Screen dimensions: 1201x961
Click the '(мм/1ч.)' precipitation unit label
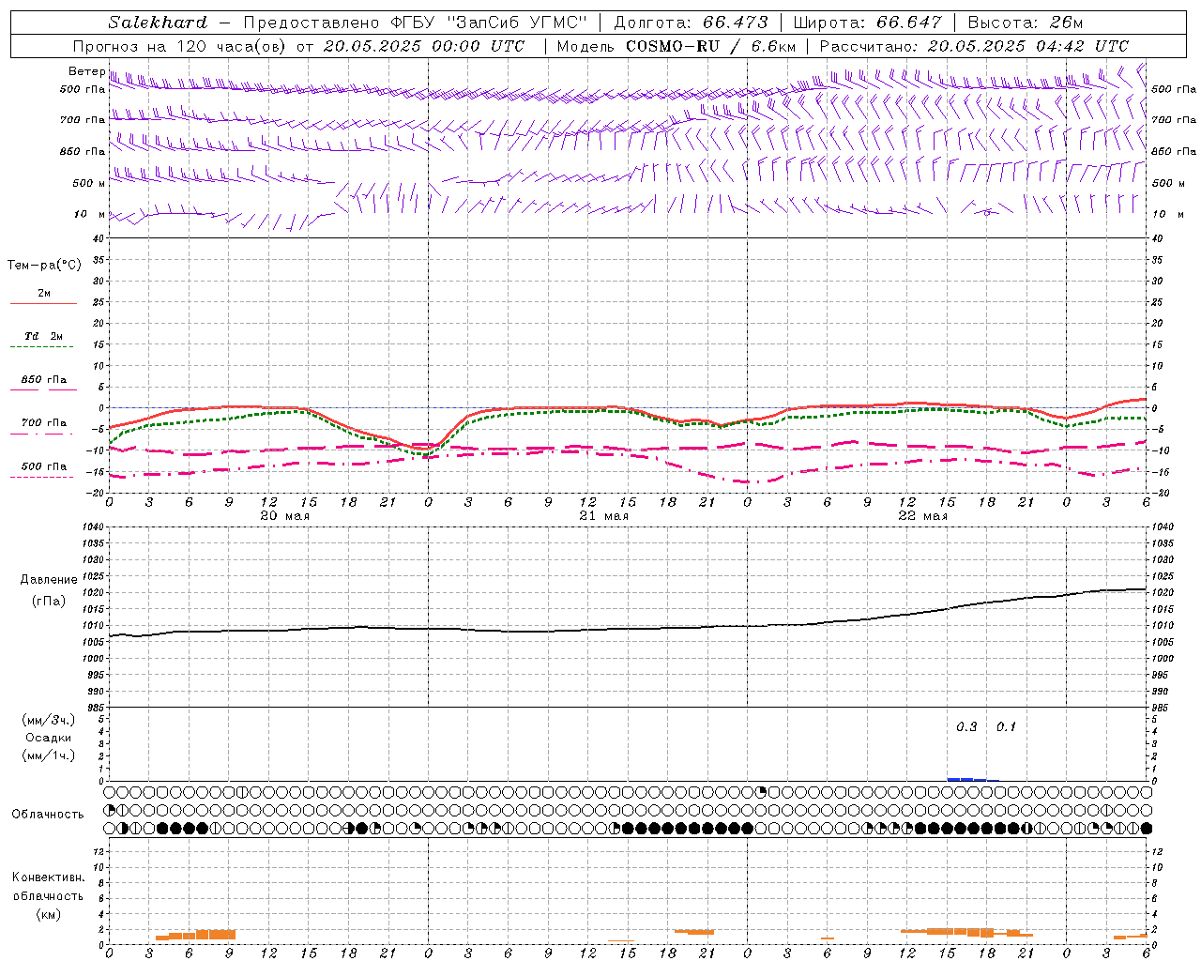(49, 755)
